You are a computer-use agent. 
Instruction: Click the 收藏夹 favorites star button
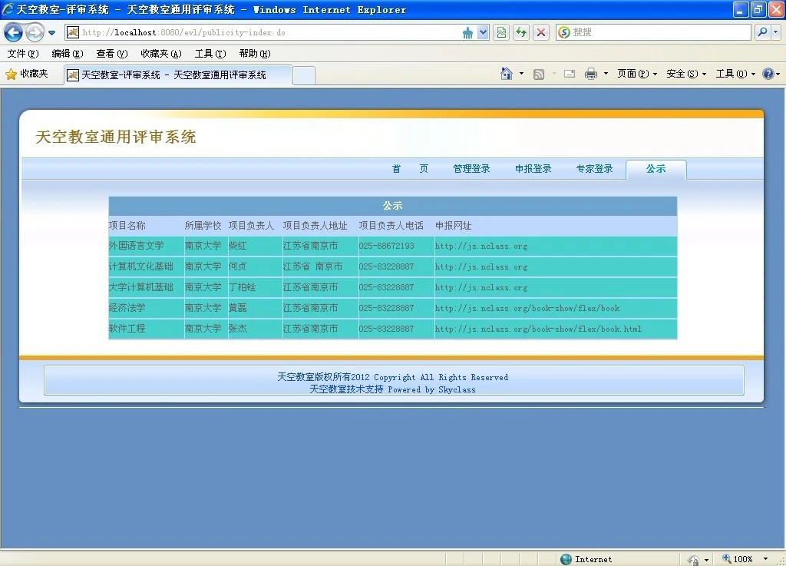pyautogui.click(x=27, y=74)
